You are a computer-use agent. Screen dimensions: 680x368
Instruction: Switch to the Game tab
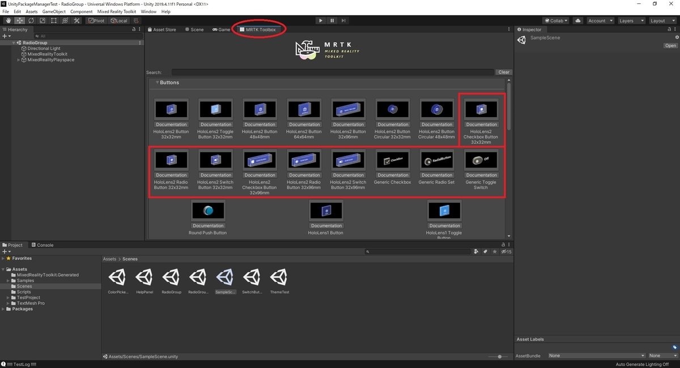222,29
